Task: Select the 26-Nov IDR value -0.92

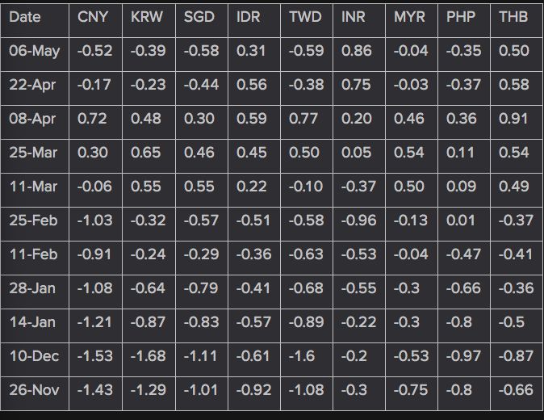Action: (253, 390)
